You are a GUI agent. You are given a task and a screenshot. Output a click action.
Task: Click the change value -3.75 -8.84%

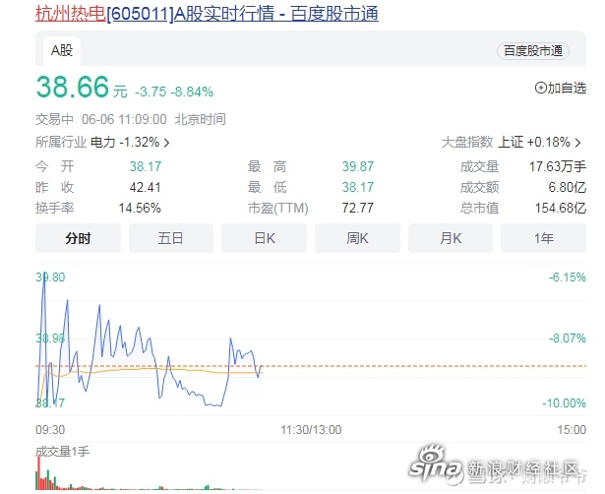(x=174, y=92)
